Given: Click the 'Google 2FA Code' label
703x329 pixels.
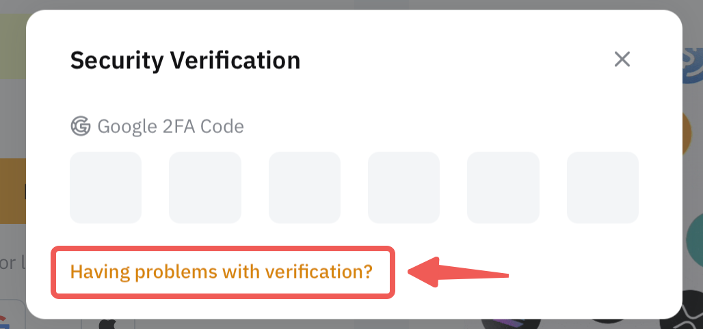Looking at the screenshot, I should tap(170, 126).
